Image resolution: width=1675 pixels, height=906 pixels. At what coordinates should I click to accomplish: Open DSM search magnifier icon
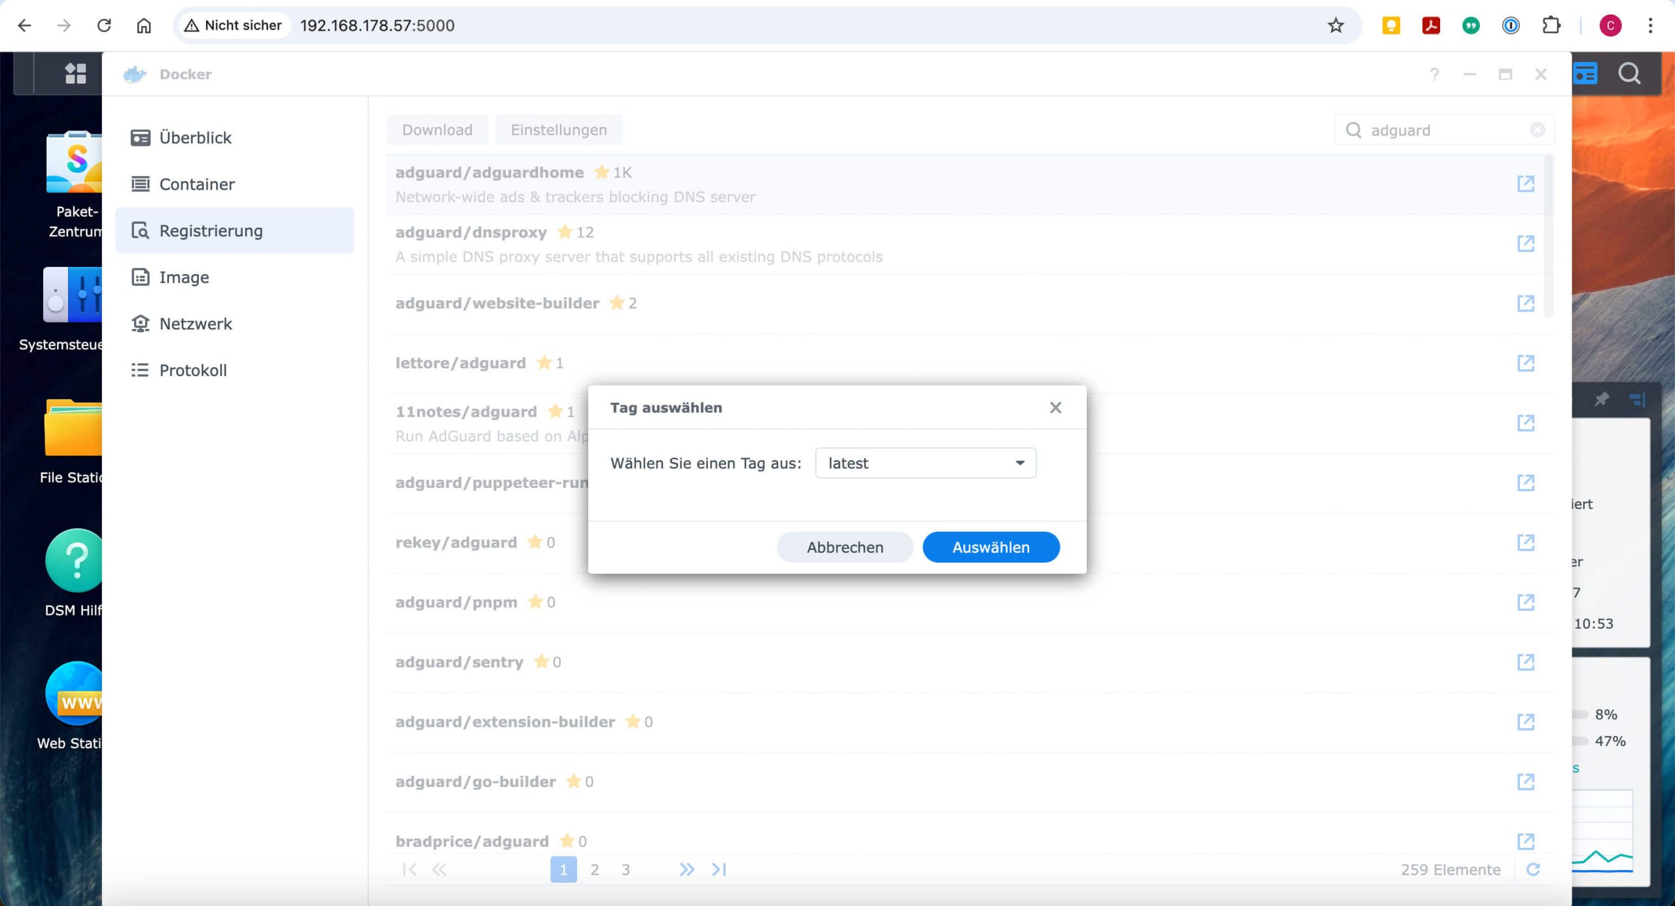pos(1629,73)
